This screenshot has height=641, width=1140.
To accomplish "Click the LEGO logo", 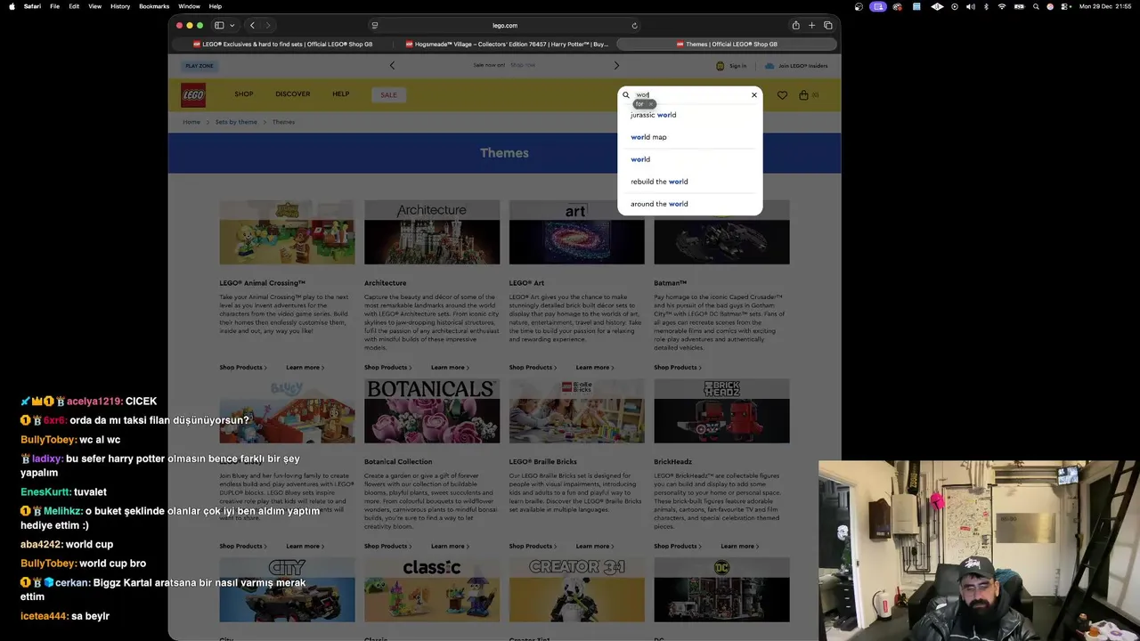I will point(193,95).
